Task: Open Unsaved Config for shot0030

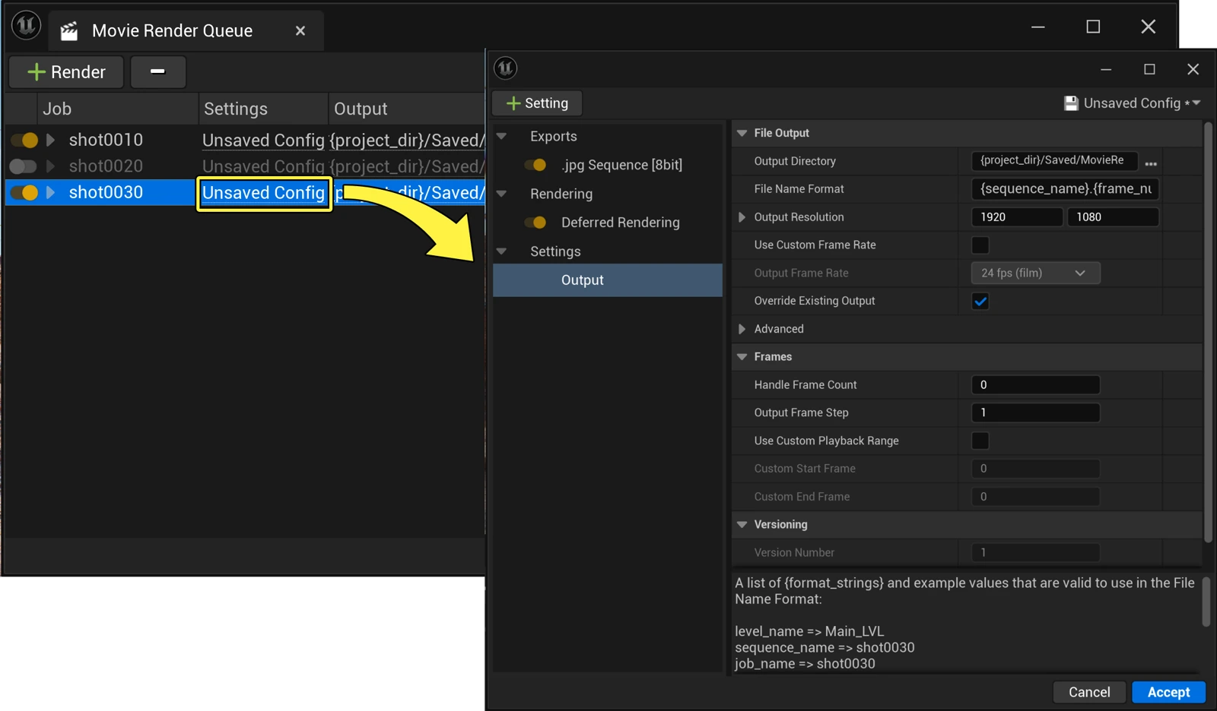Action: click(263, 193)
